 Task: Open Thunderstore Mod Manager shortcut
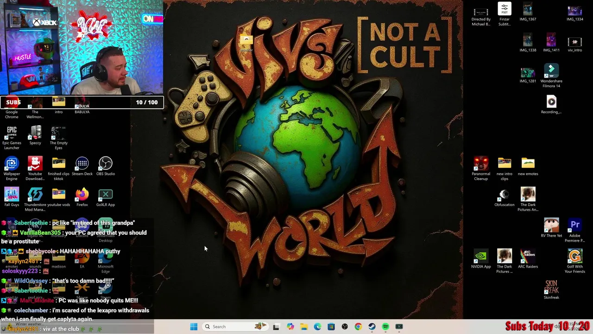[x=35, y=199]
